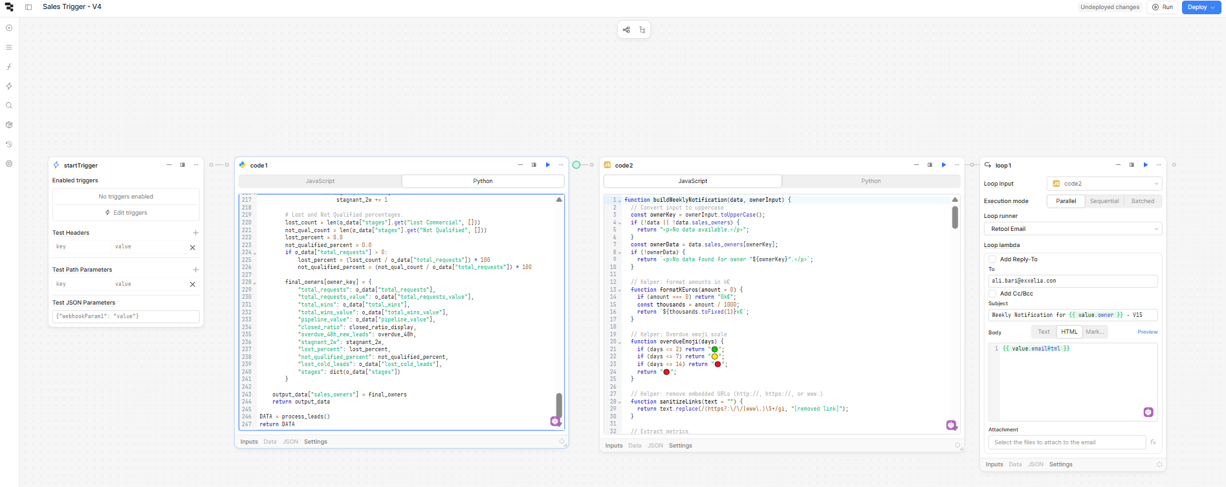Open the search icon in the left sidebar
The height and width of the screenshot is (487, 1226).
click(9, 105)
